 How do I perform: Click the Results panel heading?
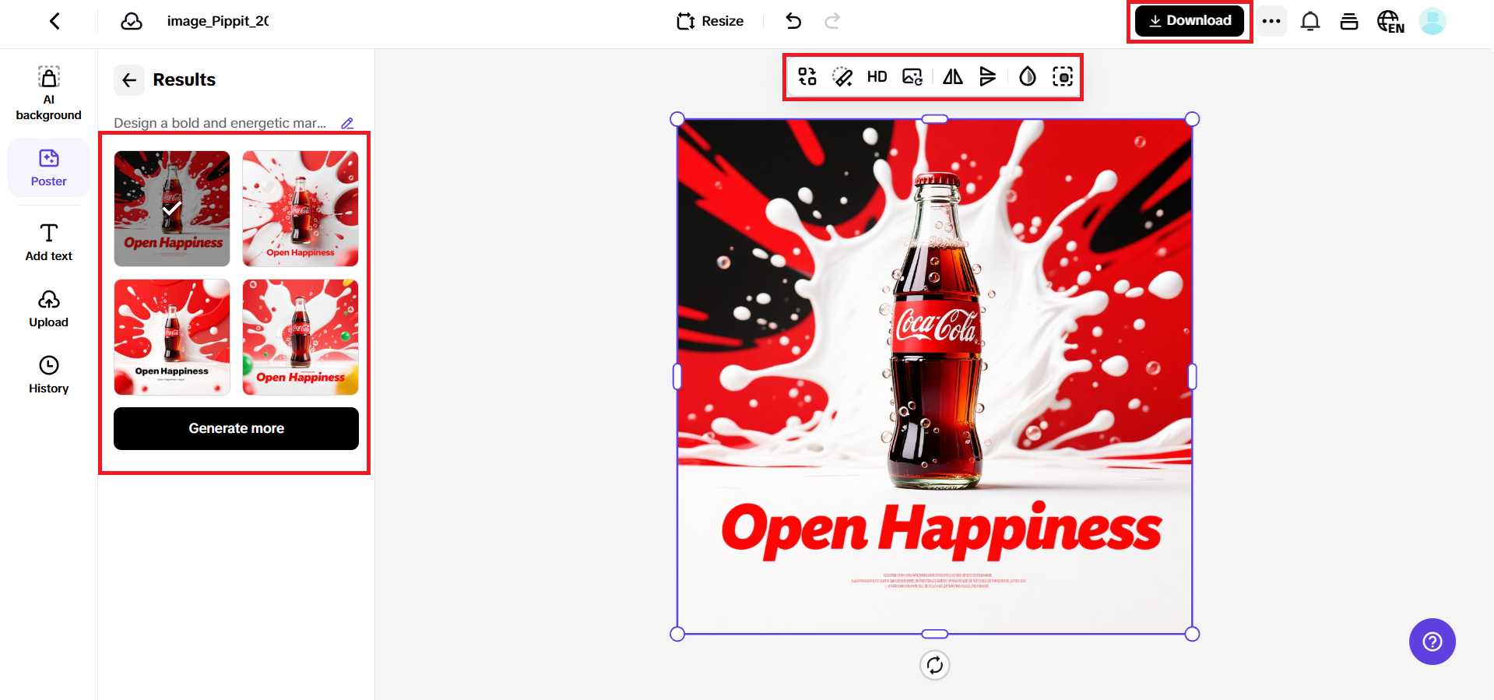pyautogui.click(x=184, y=79)
